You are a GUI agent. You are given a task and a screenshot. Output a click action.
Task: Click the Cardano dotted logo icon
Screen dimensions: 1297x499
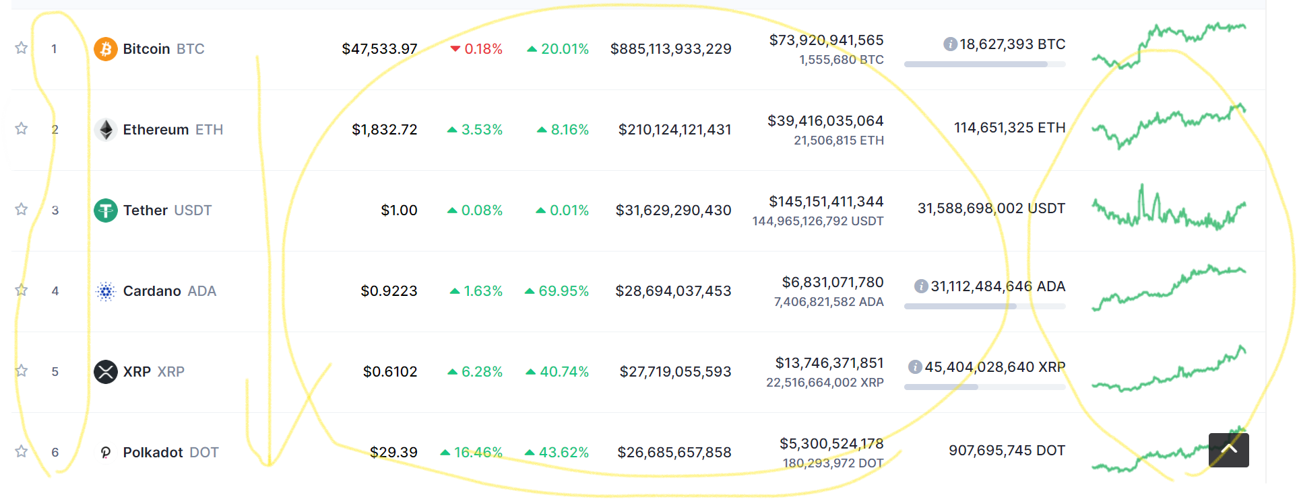click(105, 291)
